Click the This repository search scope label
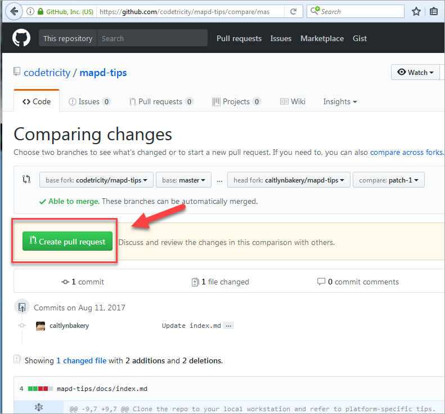The width and height of the screenshot is (445, 414). point(68,38)
